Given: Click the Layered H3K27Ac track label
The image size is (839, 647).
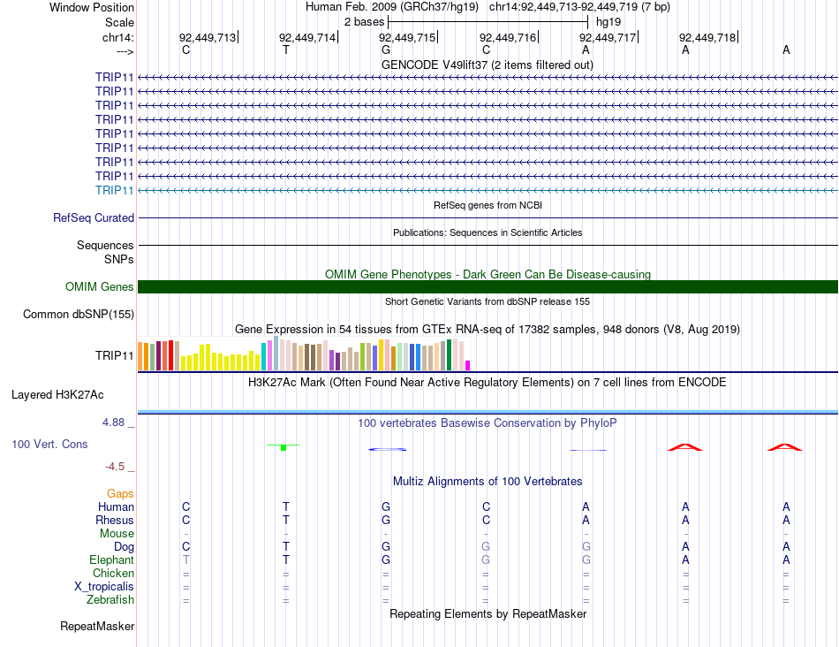Looking at the screenshot, I should coord(57,395).
